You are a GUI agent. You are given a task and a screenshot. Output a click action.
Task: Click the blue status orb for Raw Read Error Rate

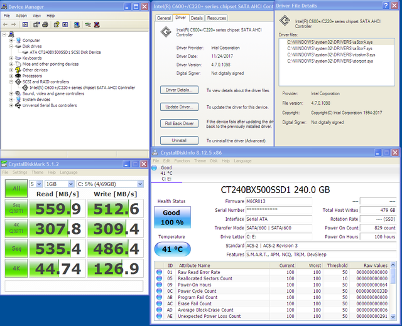click(x=159, y=272)
